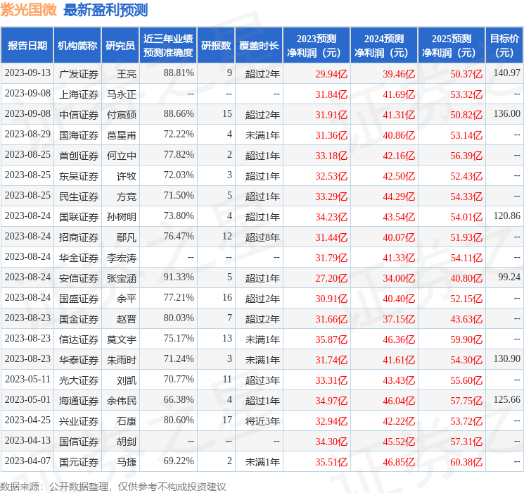Screen dimensions: 524x493
Task: Click the 紫光国微 stock name title
Action: tap(30, 10)
